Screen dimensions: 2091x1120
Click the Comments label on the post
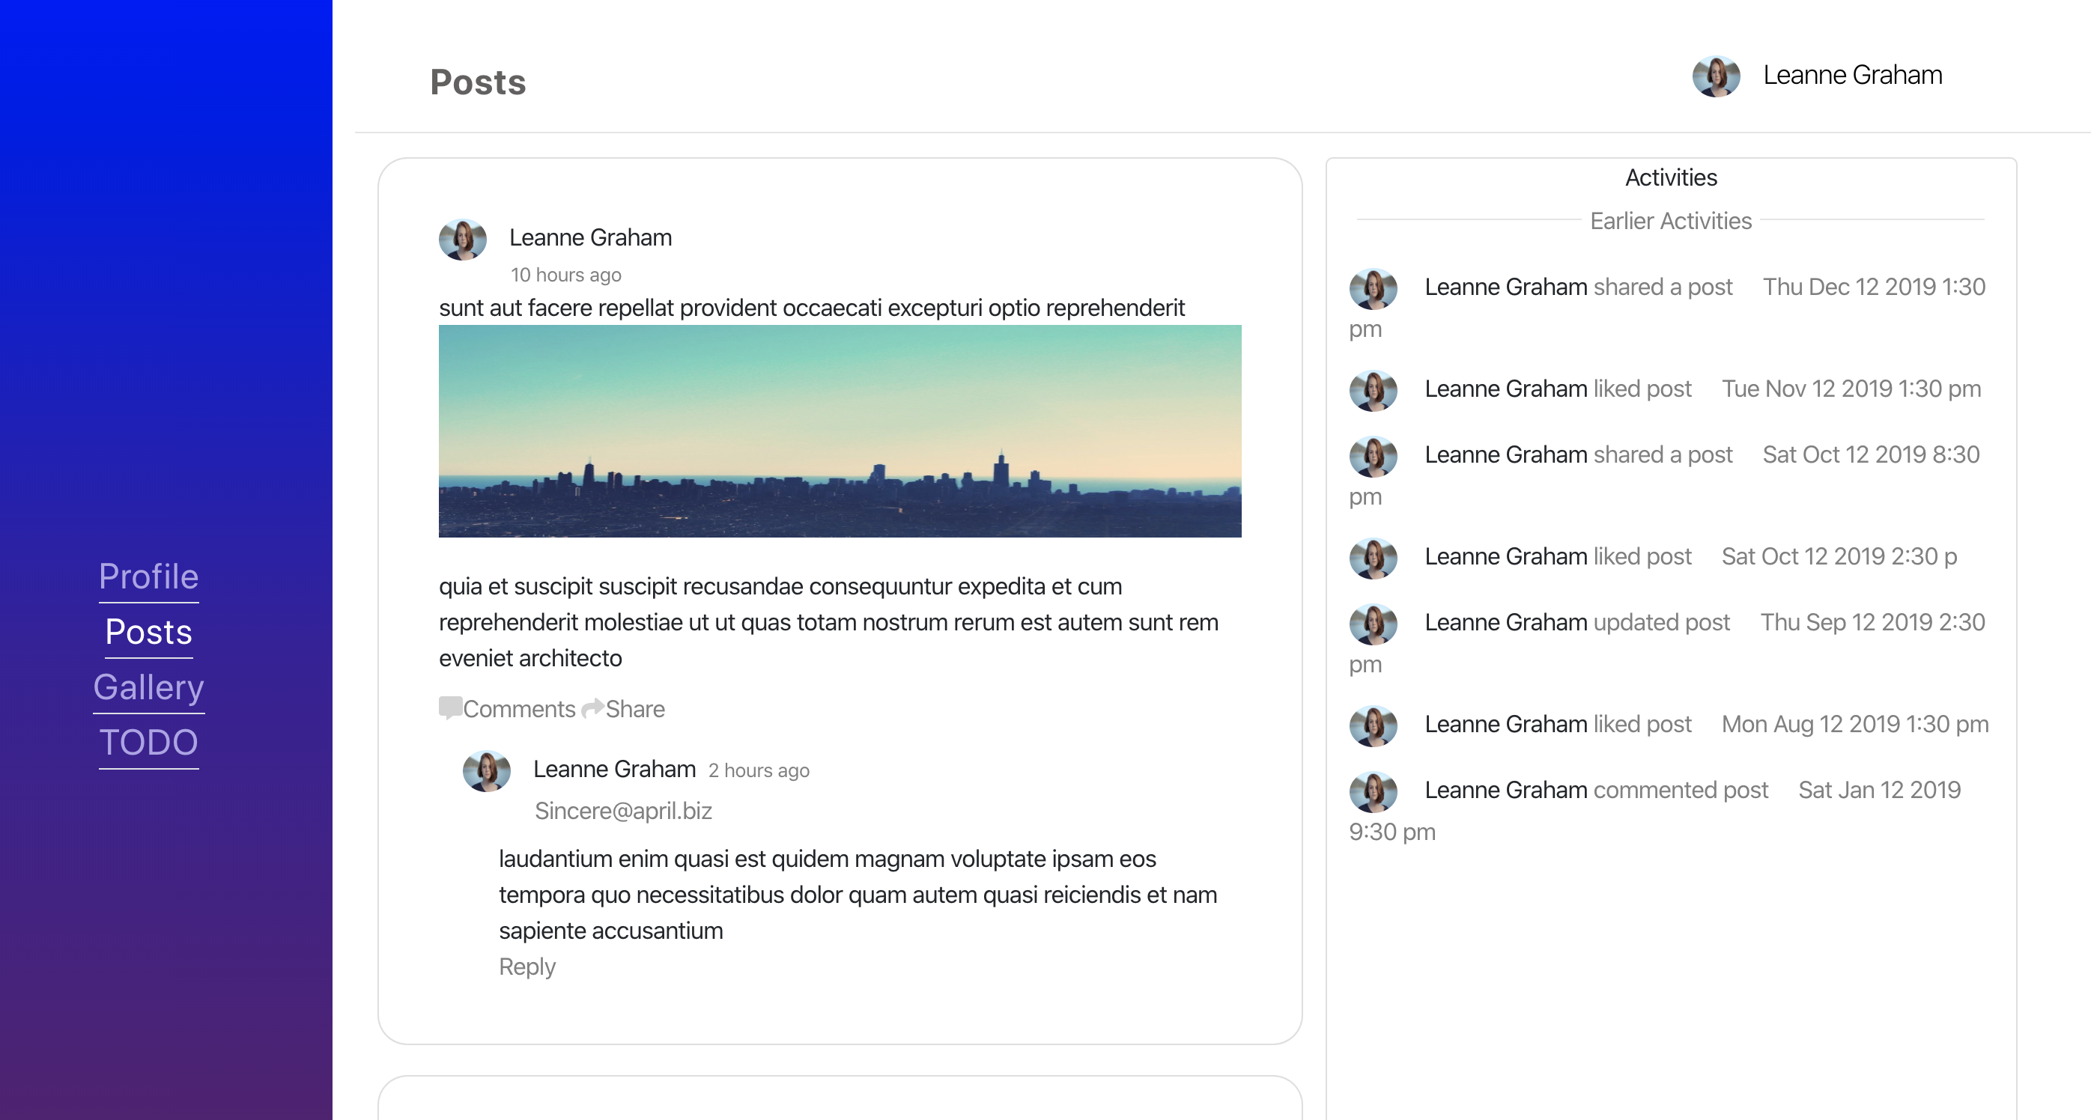520,707
